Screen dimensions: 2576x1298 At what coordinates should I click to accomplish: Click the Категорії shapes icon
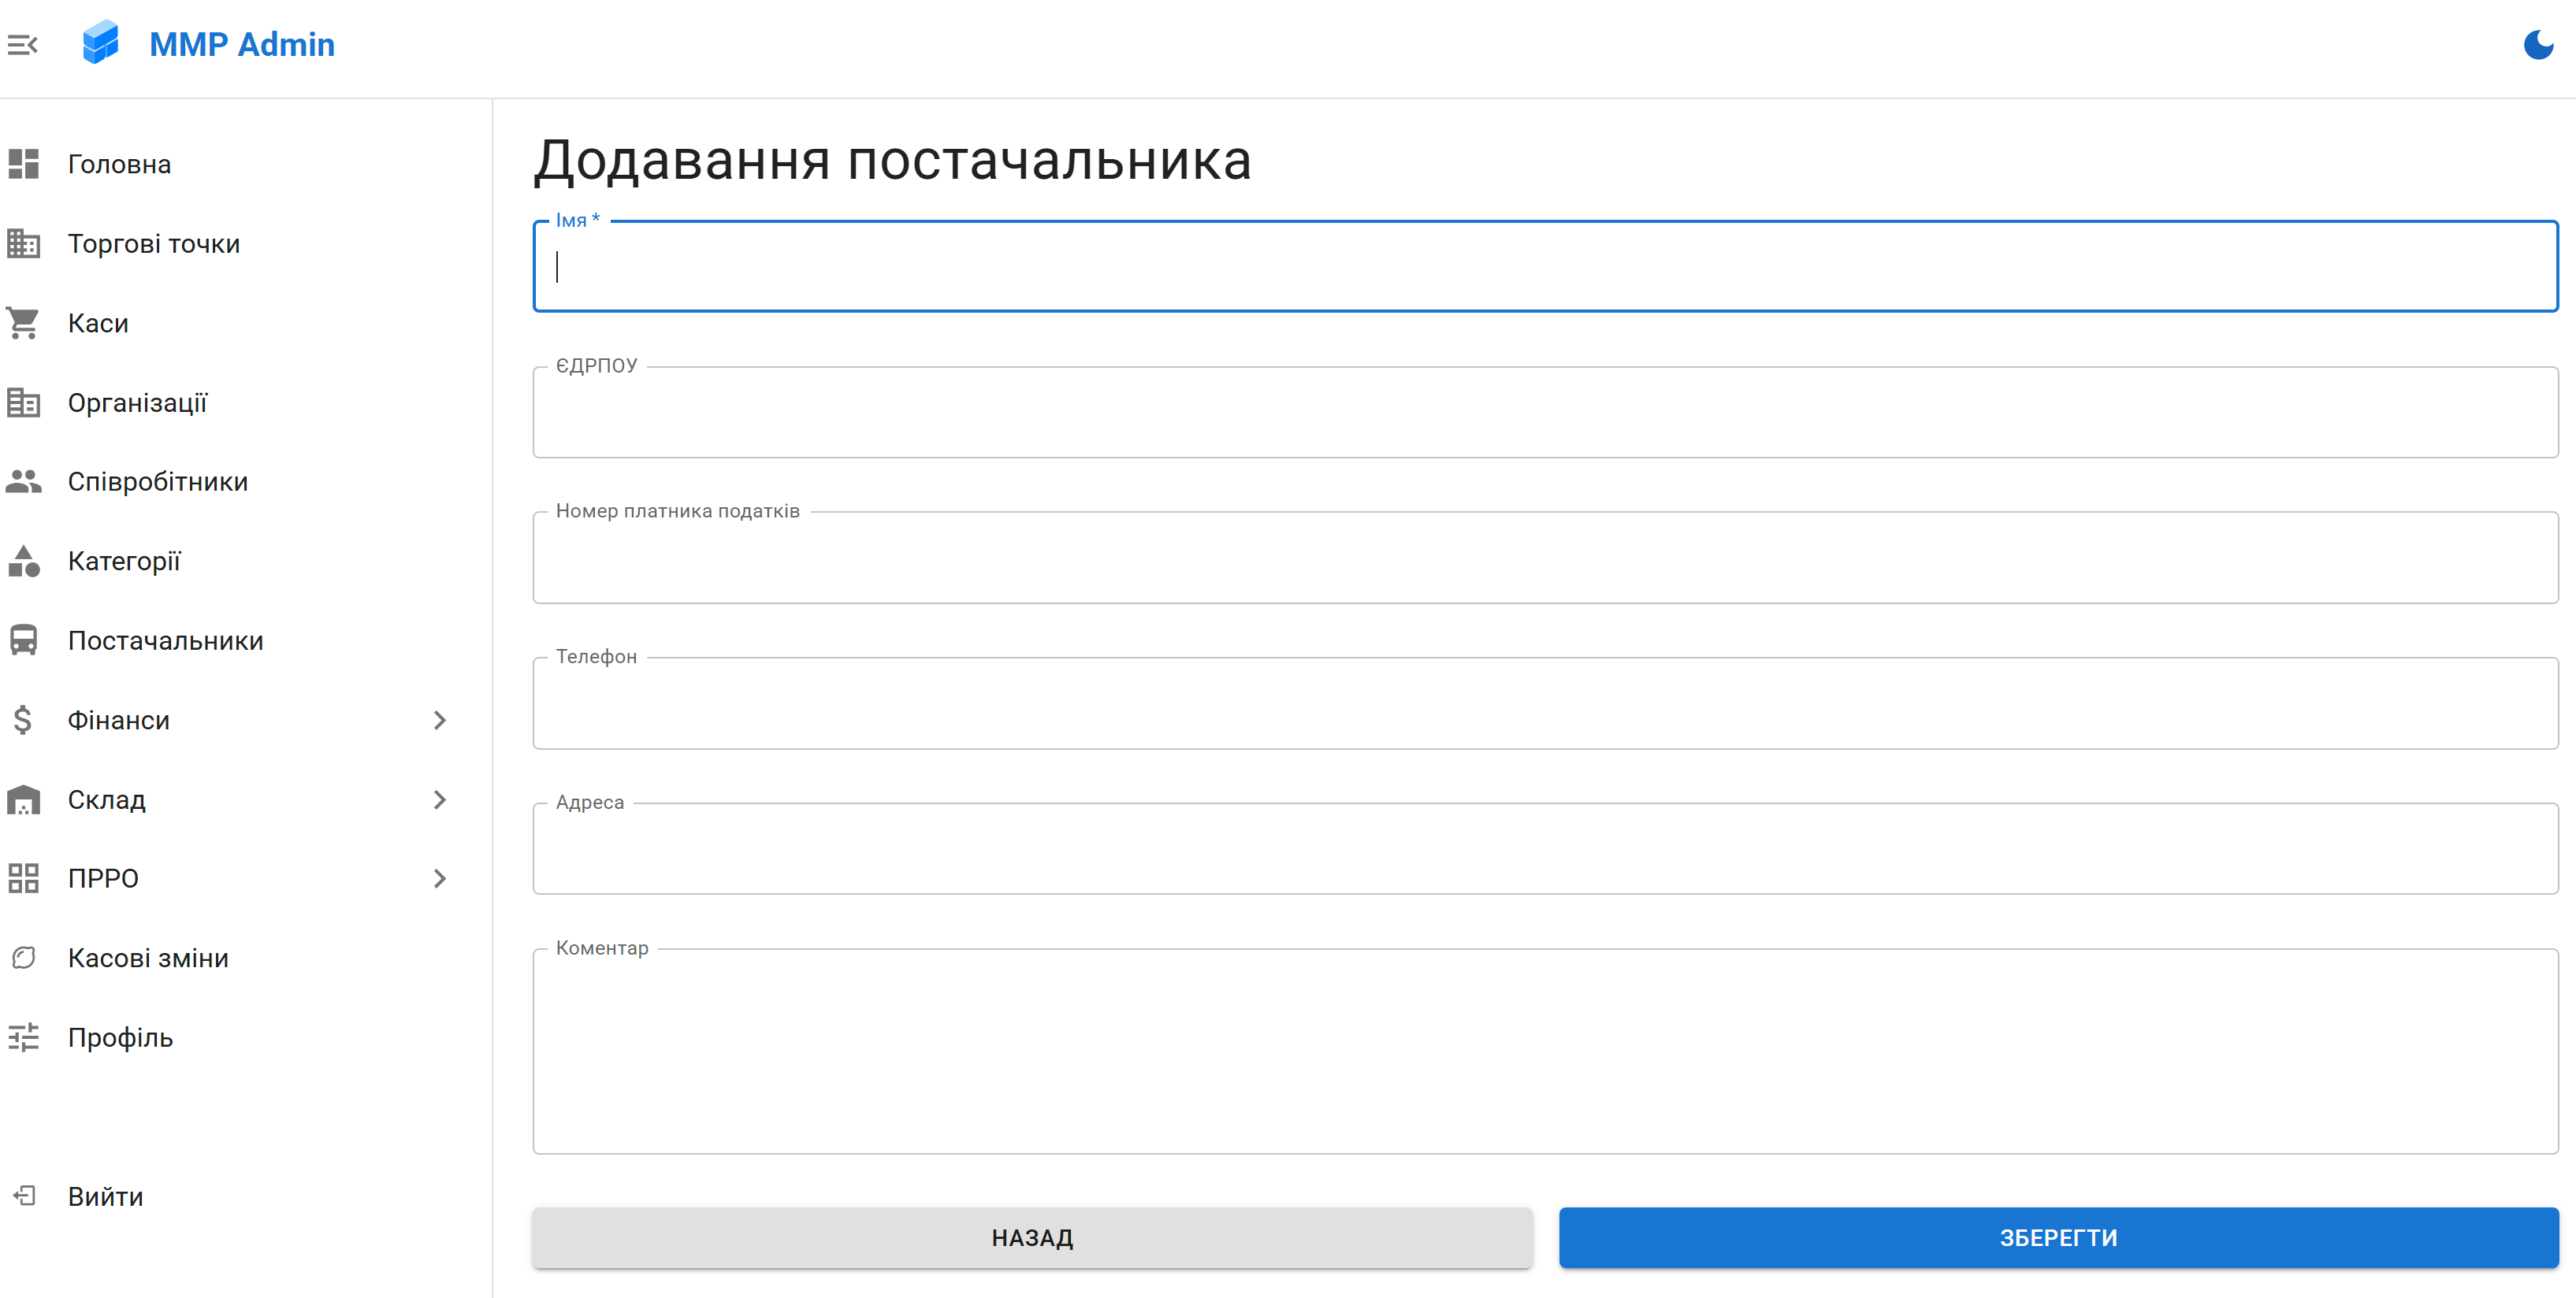pos(23,562)
